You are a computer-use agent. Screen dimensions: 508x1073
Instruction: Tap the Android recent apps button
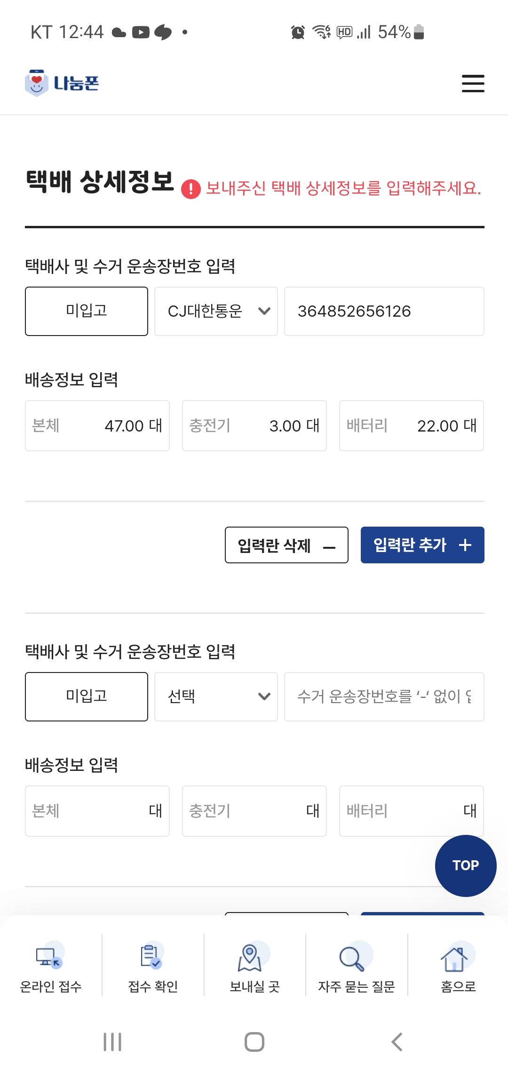[x=112, y=1042]
